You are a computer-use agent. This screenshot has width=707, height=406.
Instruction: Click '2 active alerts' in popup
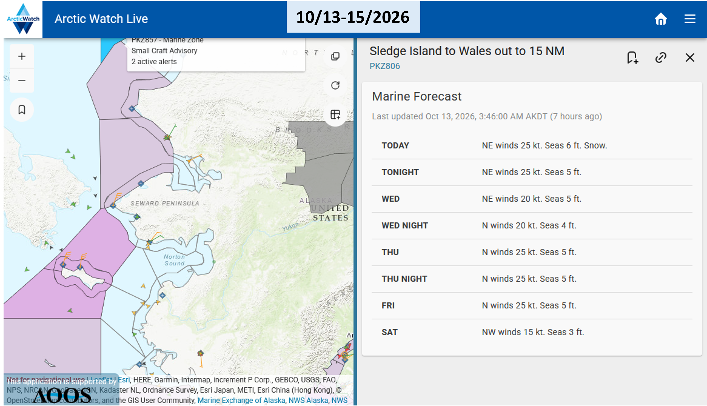154,62
